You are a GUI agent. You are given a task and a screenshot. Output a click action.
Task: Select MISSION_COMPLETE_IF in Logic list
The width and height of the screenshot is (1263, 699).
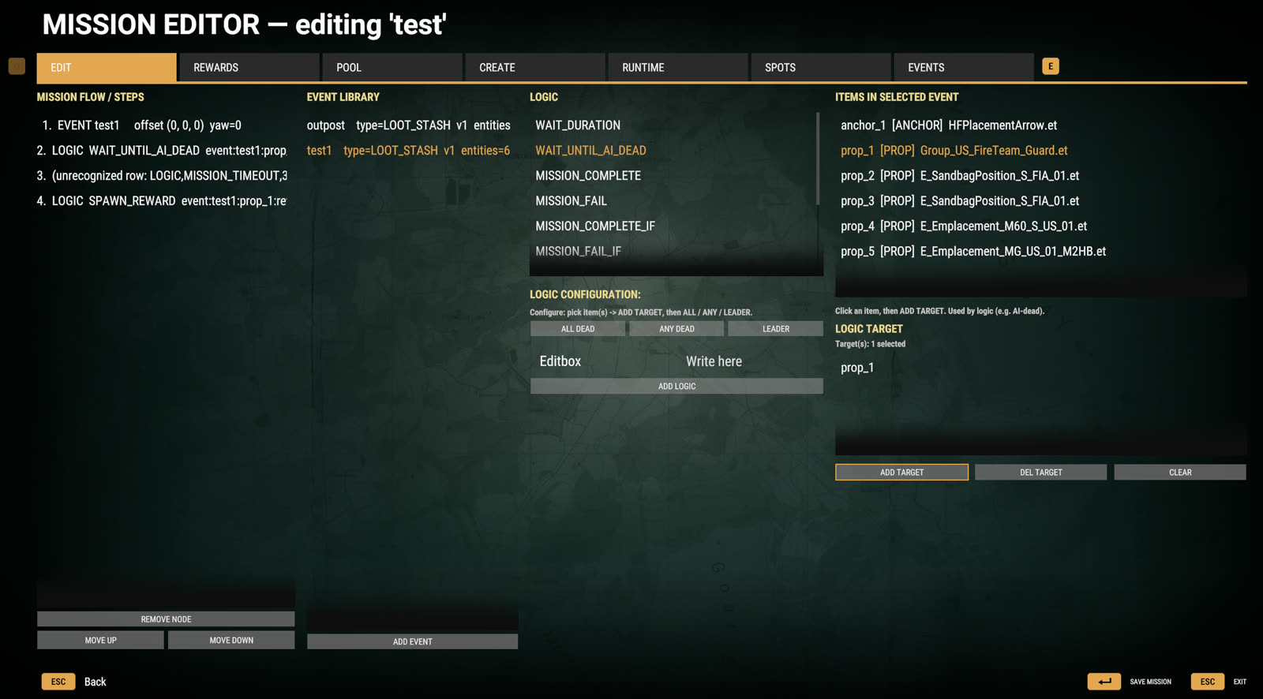(673, 226)
